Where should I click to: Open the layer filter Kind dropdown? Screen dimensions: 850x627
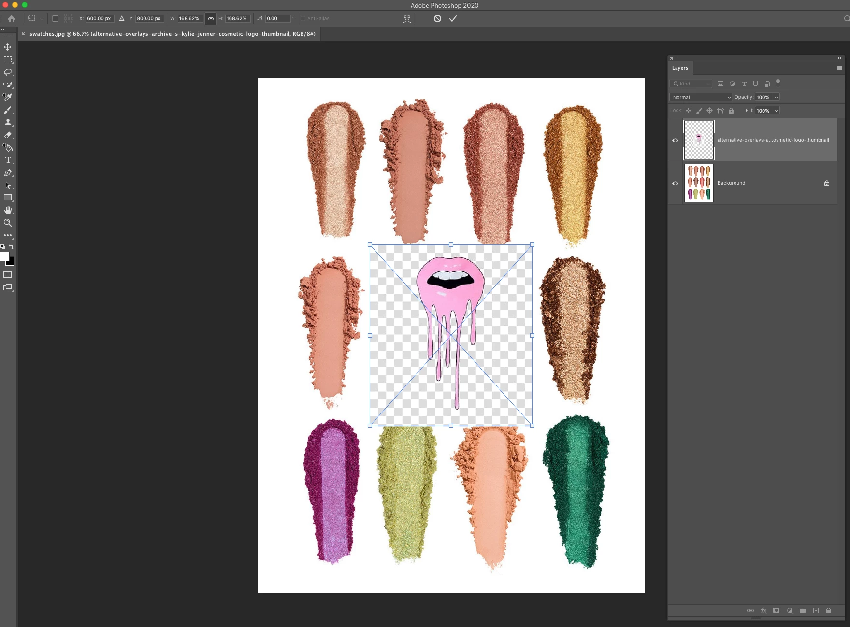[692, 84]
